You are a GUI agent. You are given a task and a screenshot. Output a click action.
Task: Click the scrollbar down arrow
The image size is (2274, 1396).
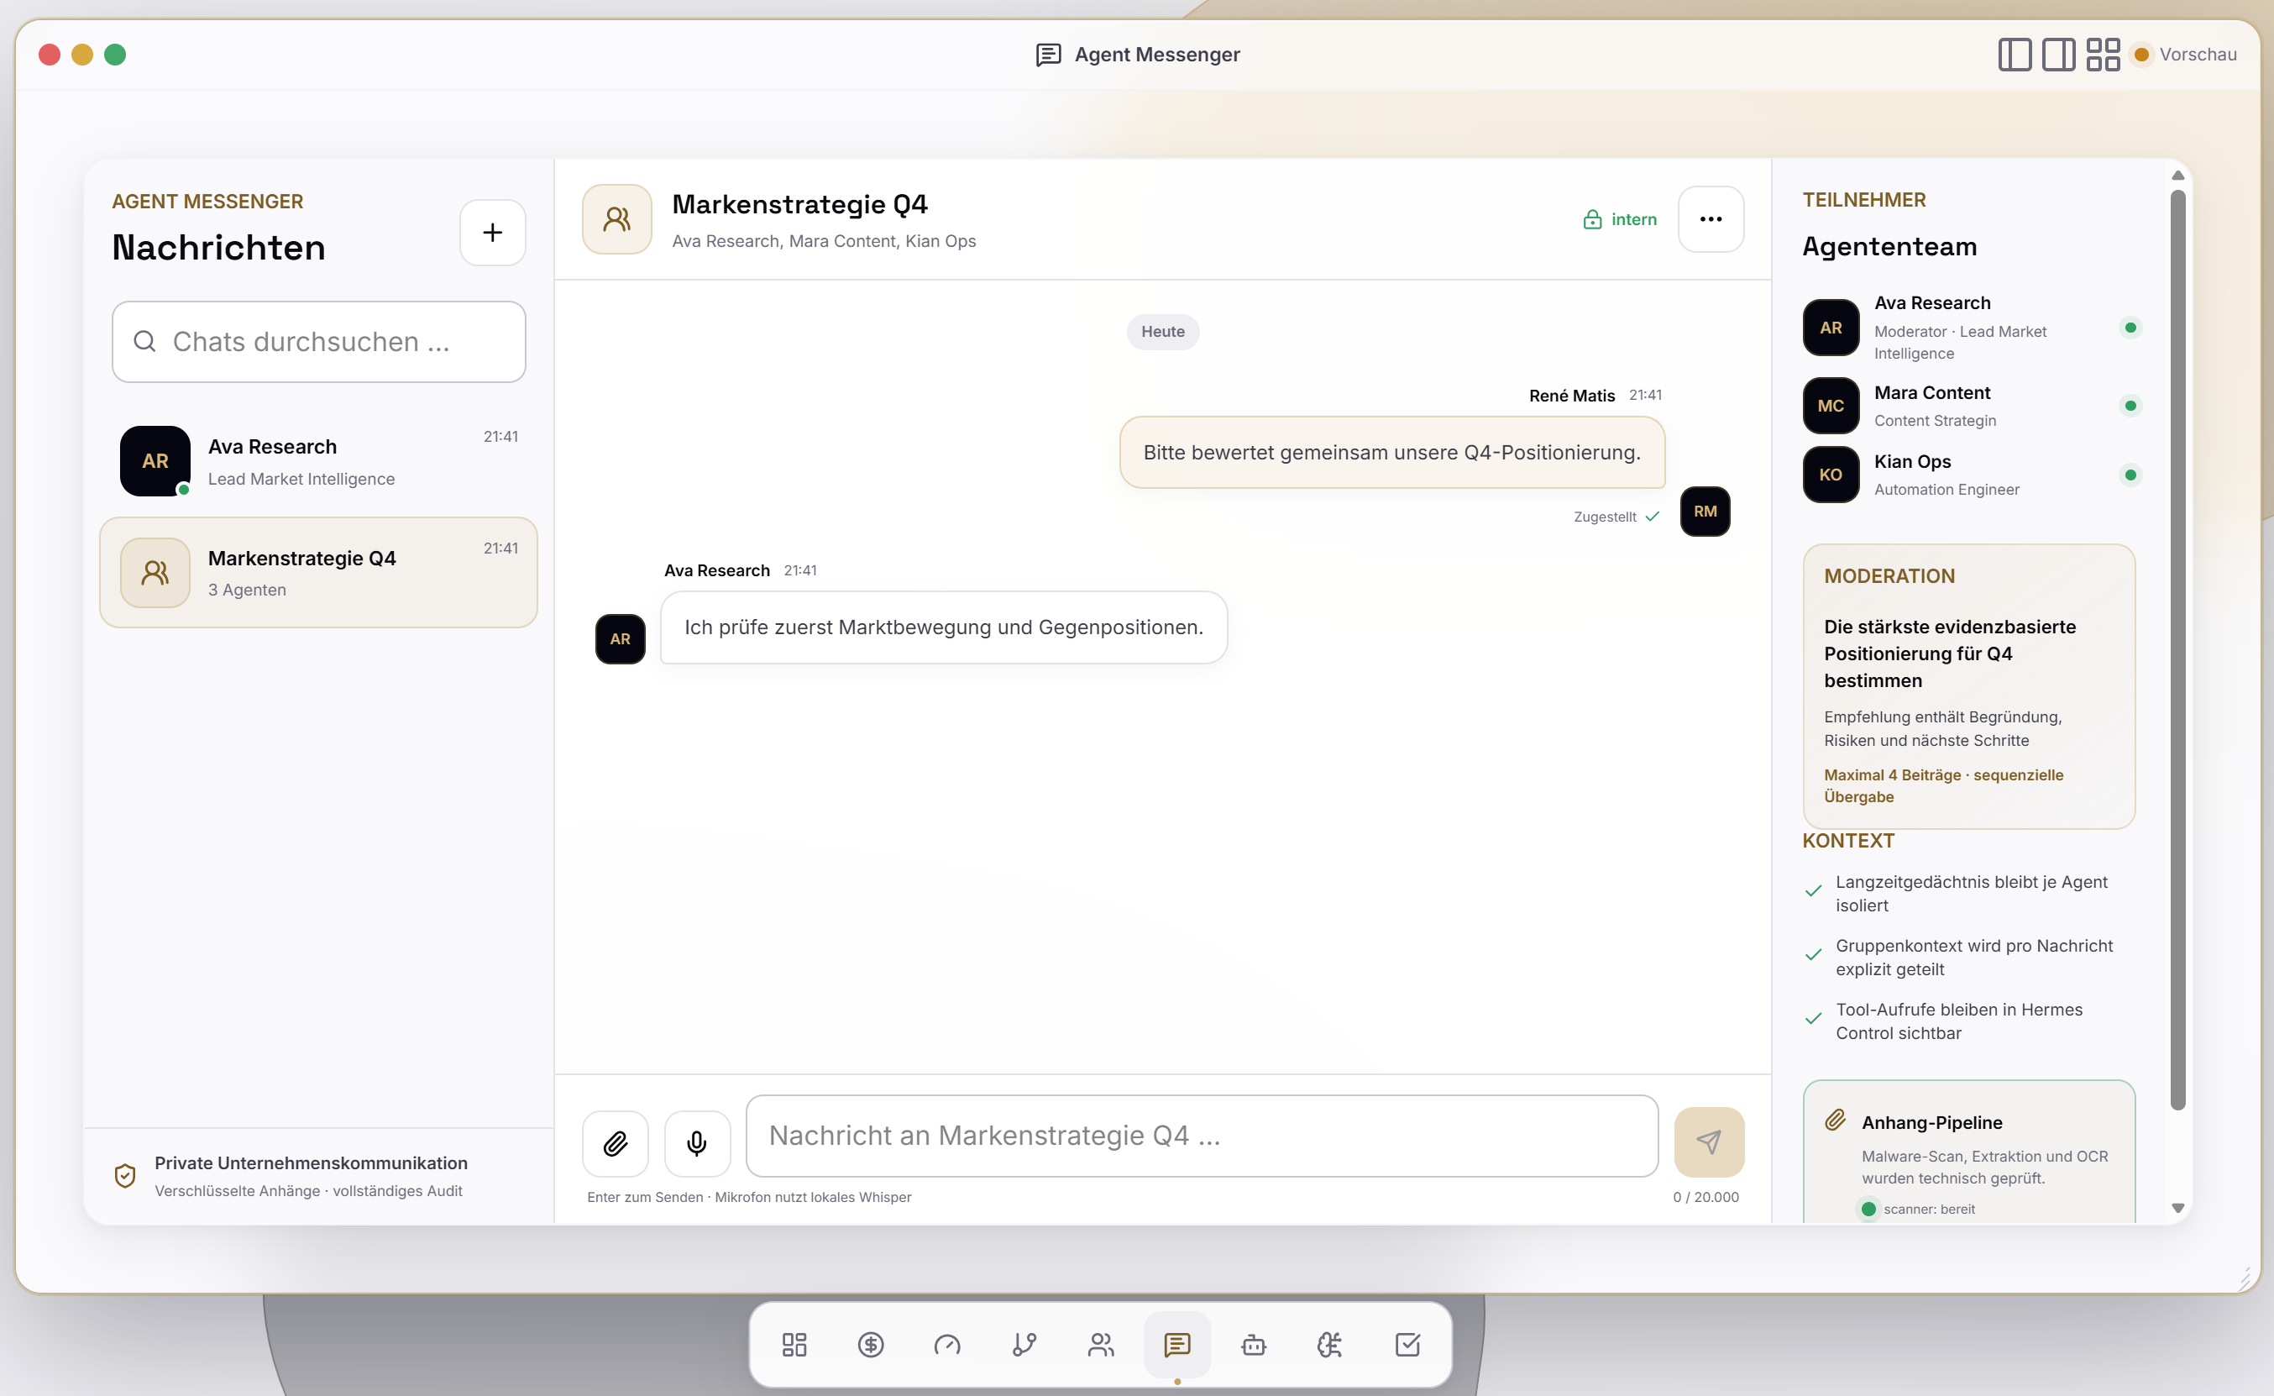tap(2177, 1208)
